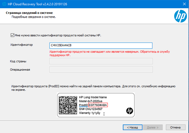Click the Операционная field
Screen dimensions: 189x133
tap(101, 69)
